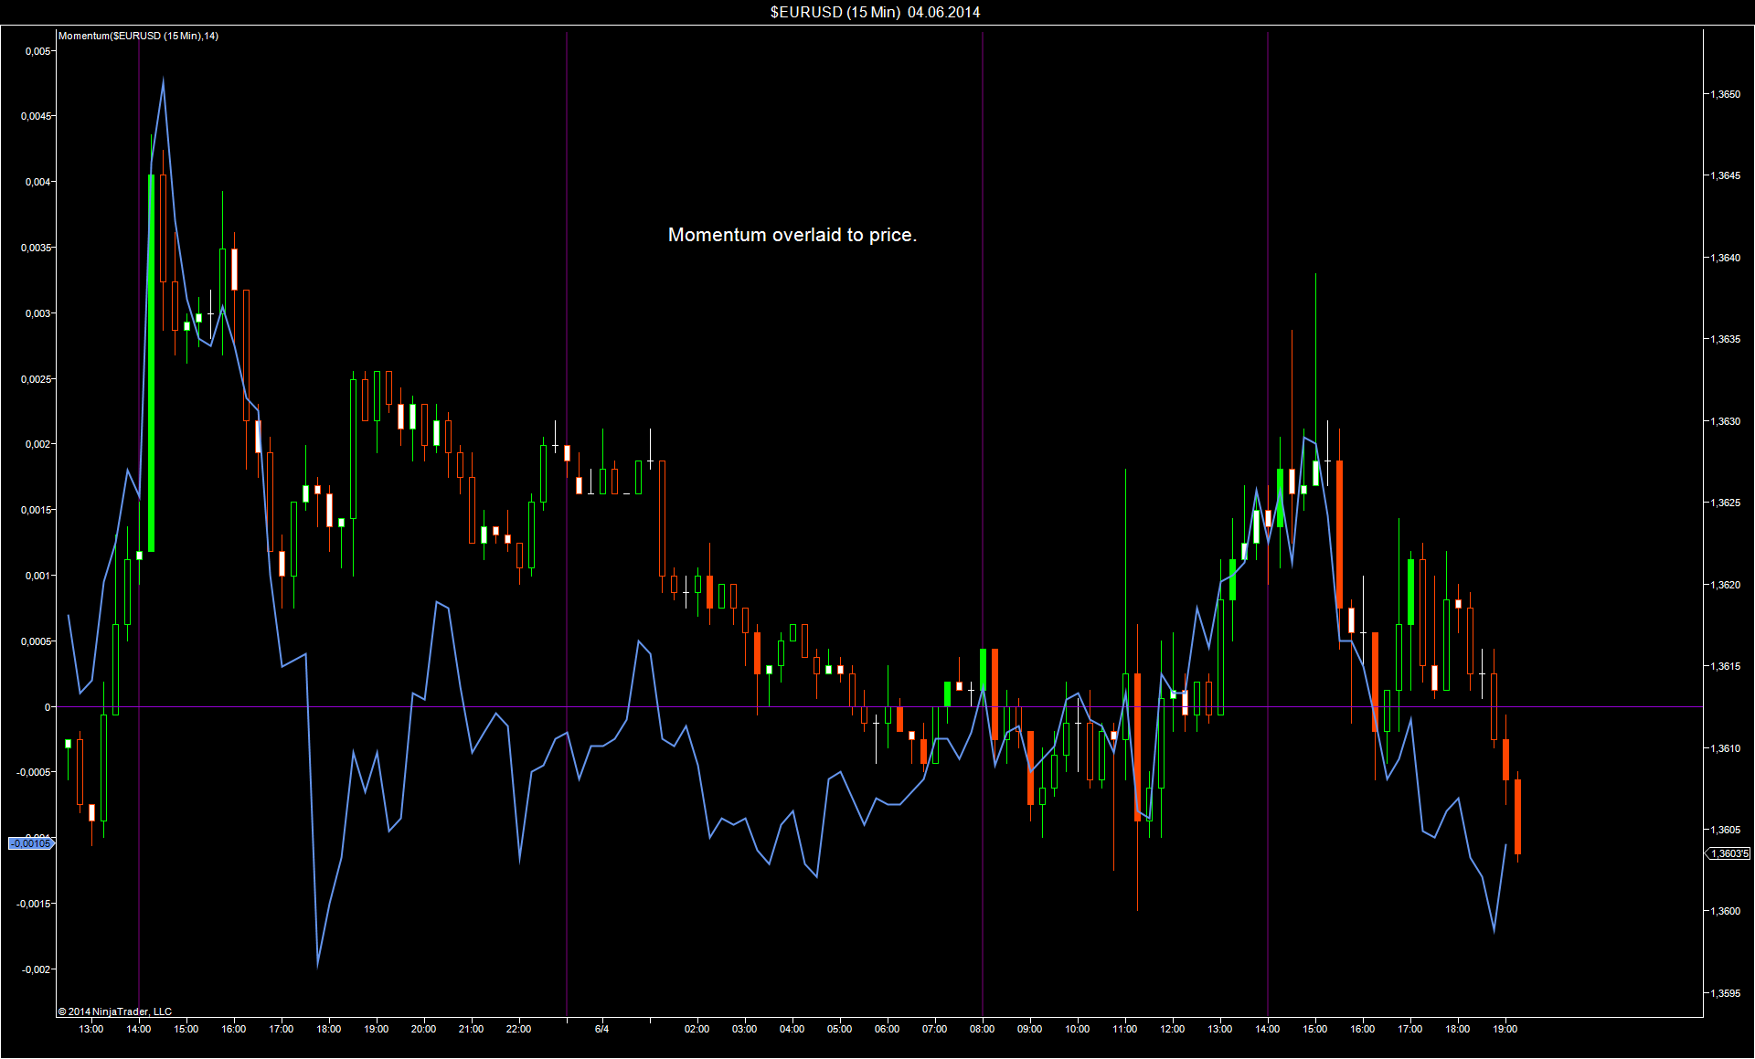Select the Momentum($EURUSD (15 Min),14) indicator label
The image size is (1755, 1059).
click(138, 36)
